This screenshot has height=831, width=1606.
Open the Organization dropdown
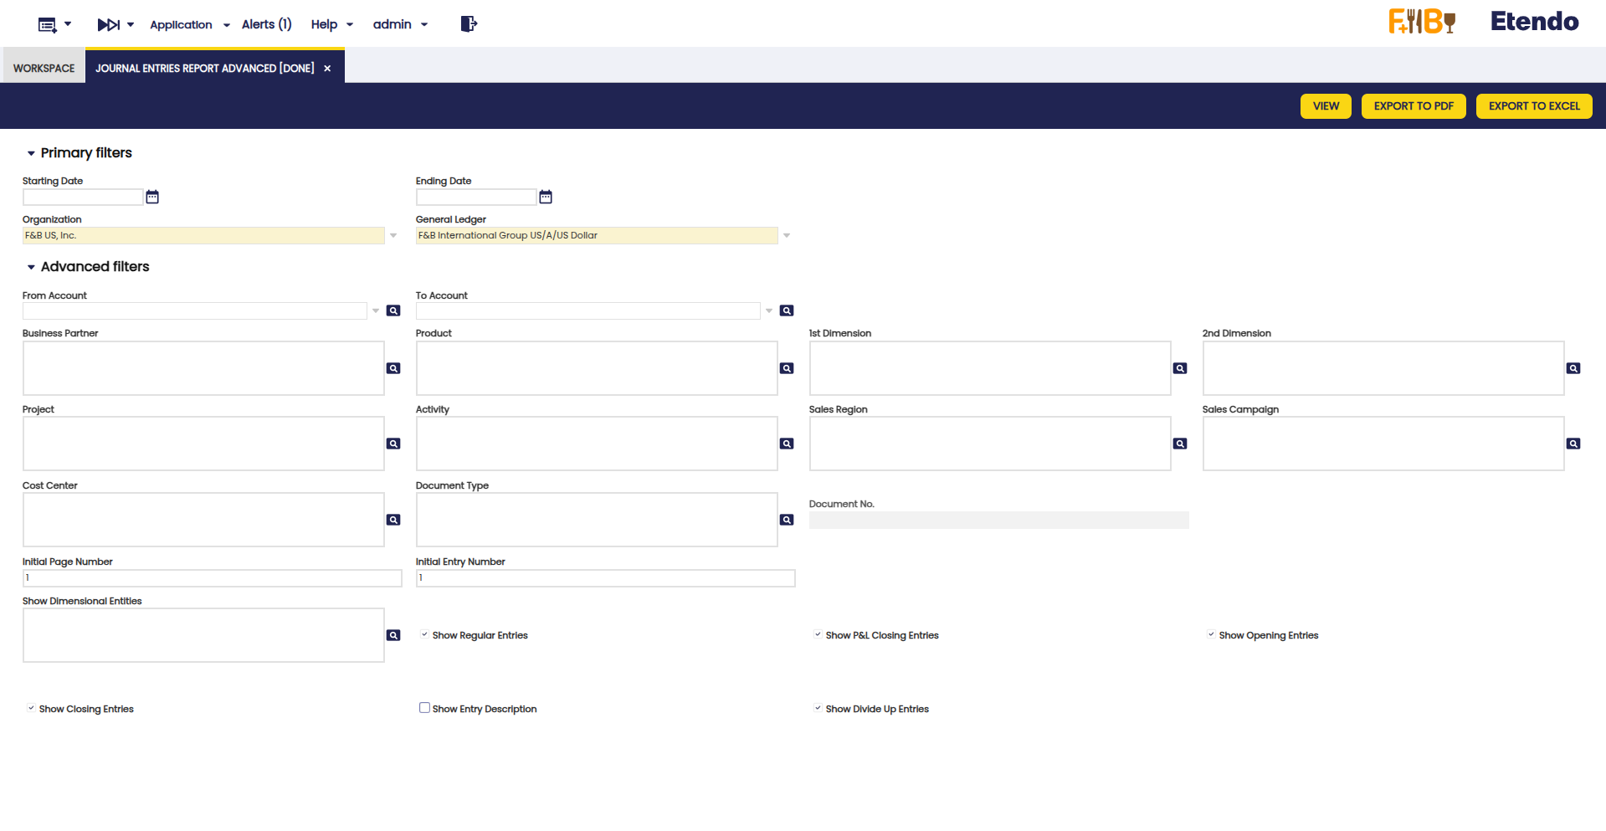coord(393,236)
